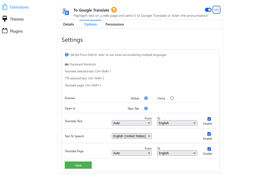Select the China domain radio button
The height and width of the screenshot is (179, 268).
[172, 98]
